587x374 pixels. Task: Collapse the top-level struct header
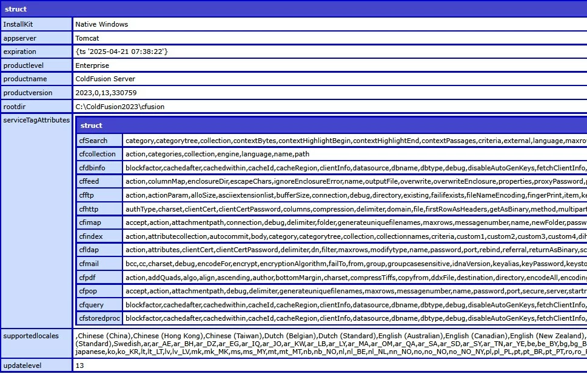294,9
